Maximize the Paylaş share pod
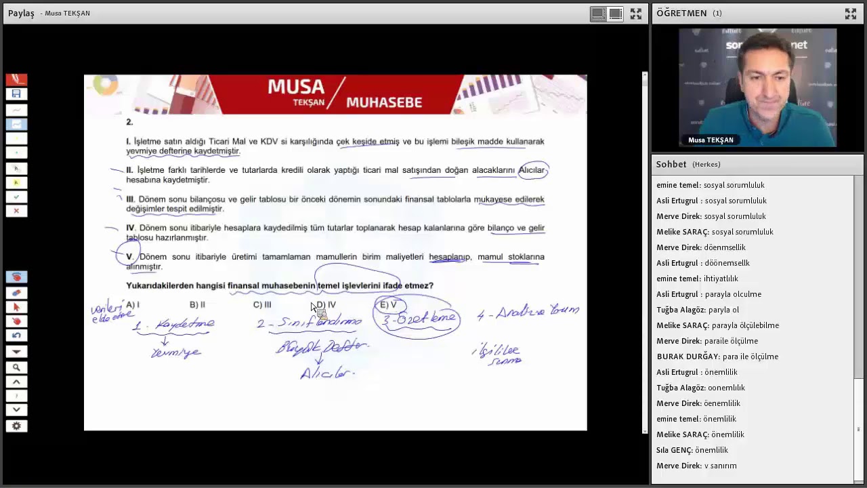This screenshot has height=488, width=867. pyautogui.click(x=636, y=14)
